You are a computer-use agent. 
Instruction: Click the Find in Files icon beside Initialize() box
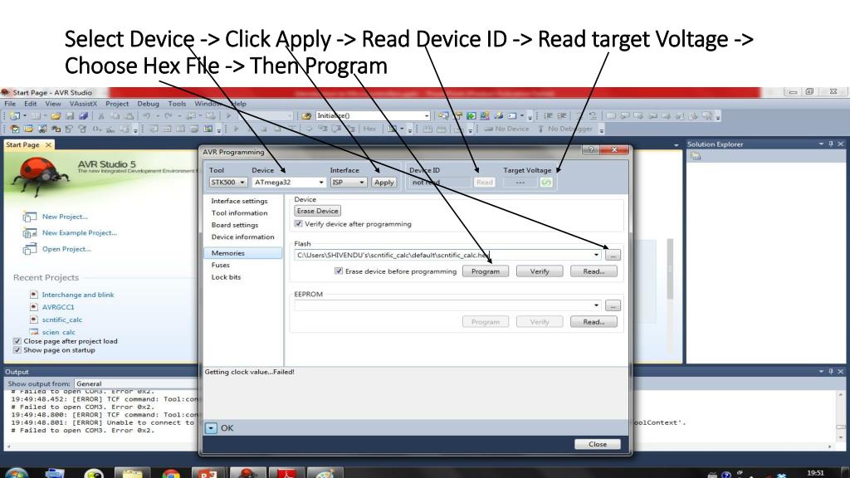click(x=306, y=116)
